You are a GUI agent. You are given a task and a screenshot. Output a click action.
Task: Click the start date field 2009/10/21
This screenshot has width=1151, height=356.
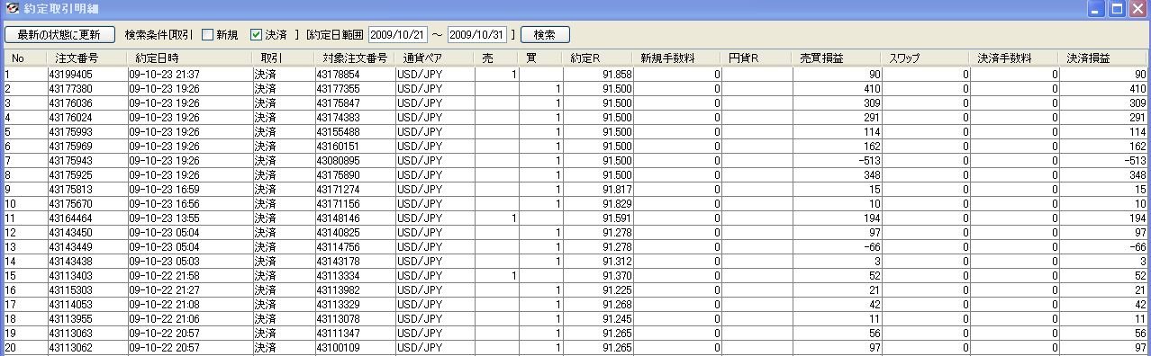coord(397,35)
